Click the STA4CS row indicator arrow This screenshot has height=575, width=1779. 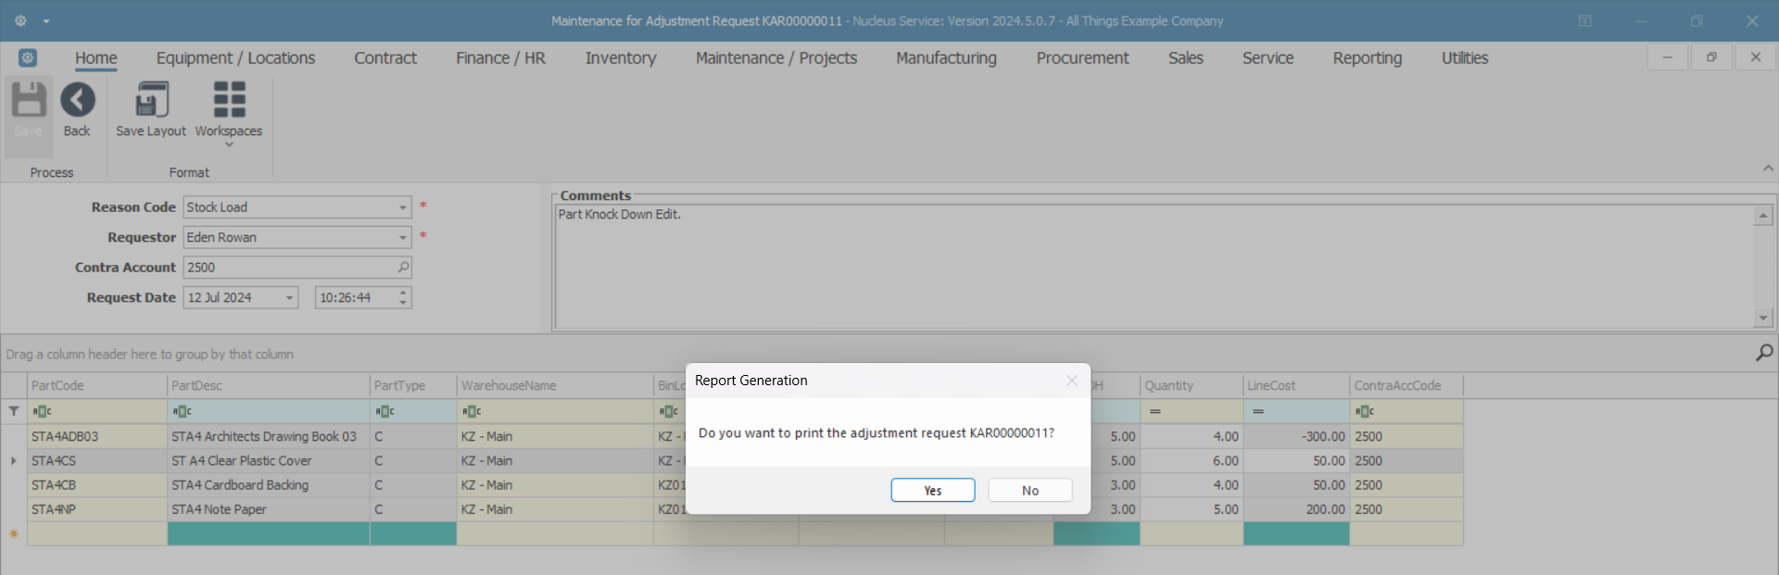[x=13, y=460]
